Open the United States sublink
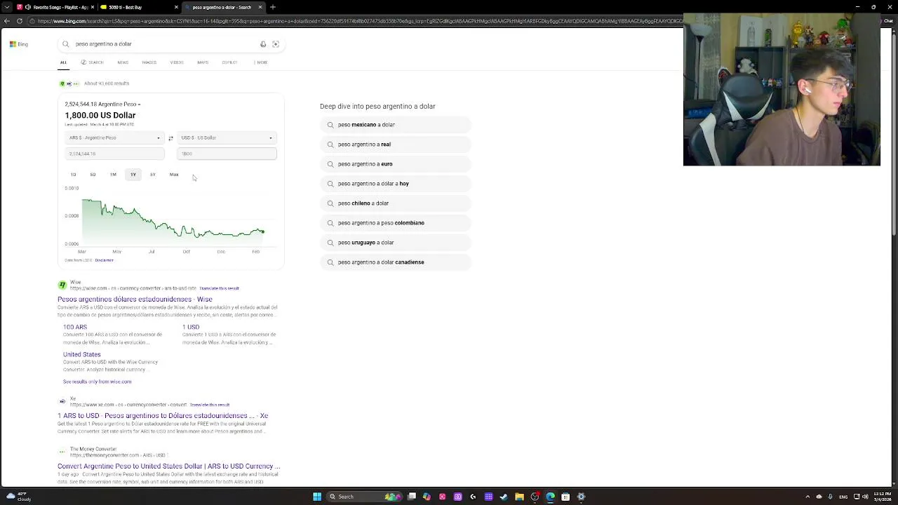 (x=82, y=354)
